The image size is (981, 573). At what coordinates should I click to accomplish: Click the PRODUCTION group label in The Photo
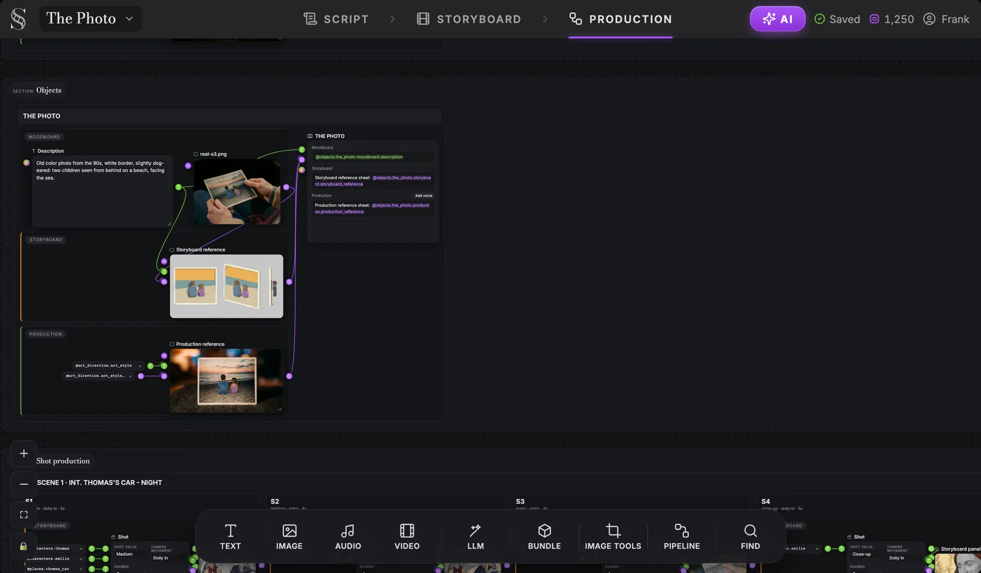pyautogui.click(x=45, y=334)
